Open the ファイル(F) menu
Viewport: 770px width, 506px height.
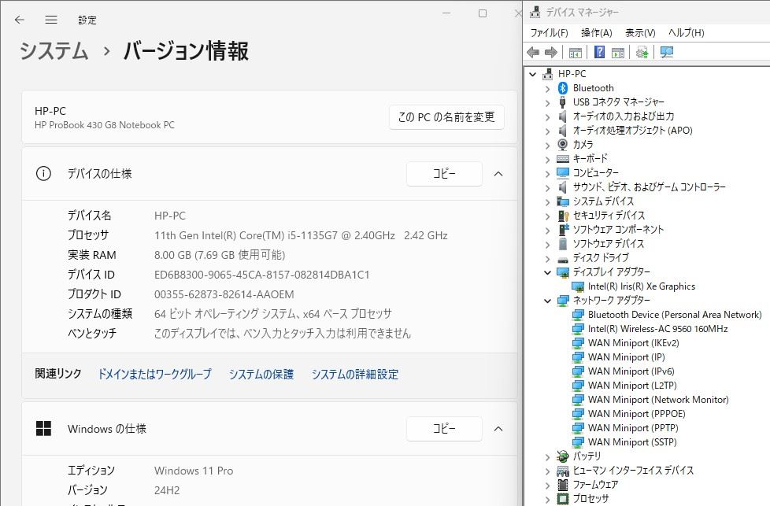pos(549,33)
